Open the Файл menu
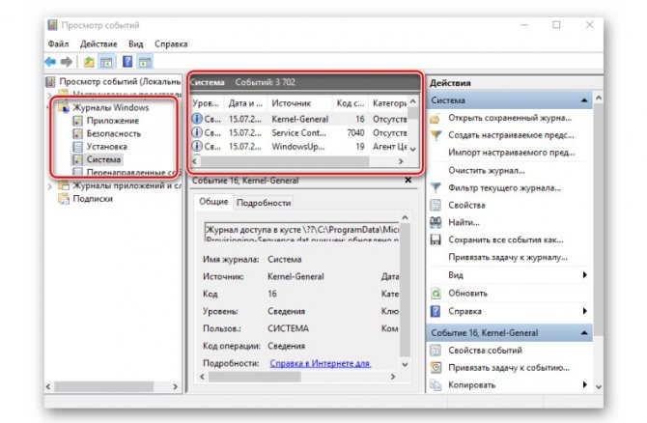647x423 pixels. (x=58, y=43)
